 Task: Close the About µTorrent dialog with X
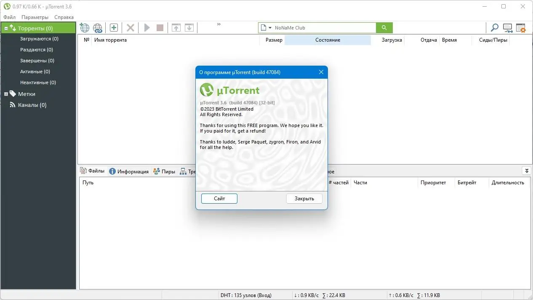click(321, 72)
